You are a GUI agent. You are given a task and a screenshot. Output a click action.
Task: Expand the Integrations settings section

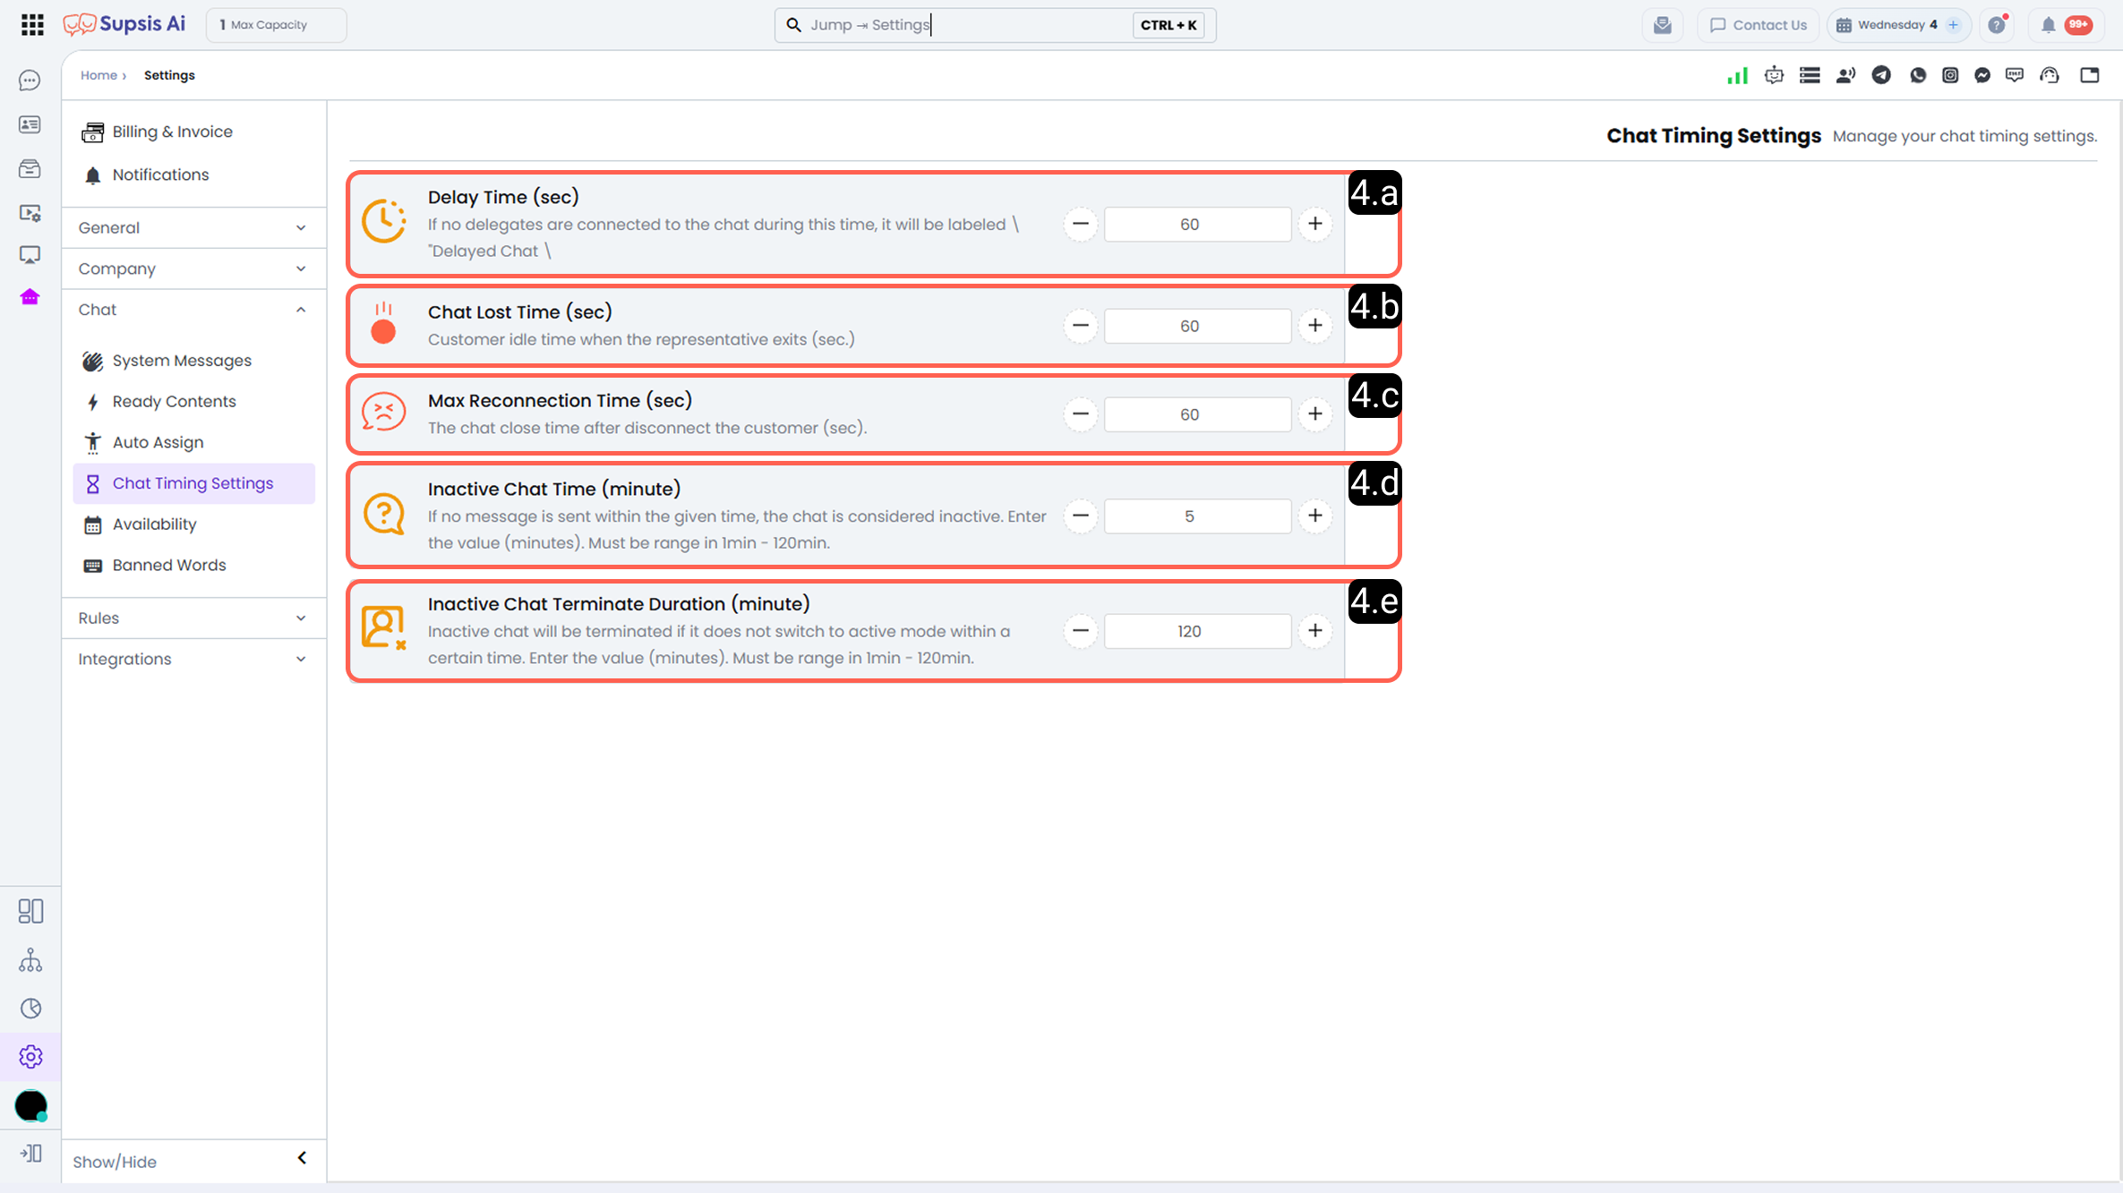[193, 660]
